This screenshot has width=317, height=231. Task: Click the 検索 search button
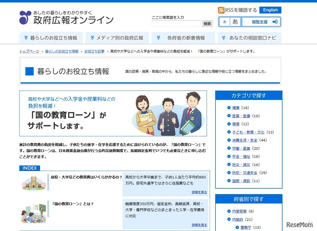click(x=207, y=23)
